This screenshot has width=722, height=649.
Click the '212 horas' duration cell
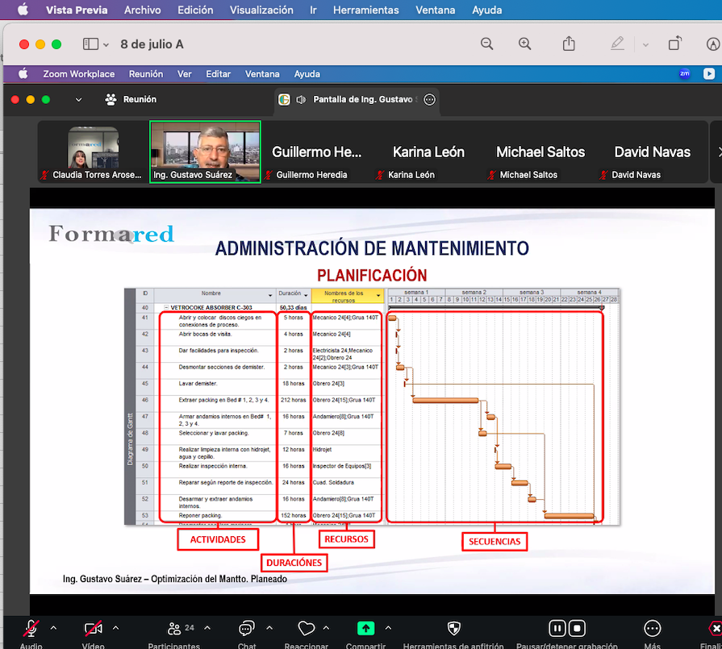coord(294,400)
